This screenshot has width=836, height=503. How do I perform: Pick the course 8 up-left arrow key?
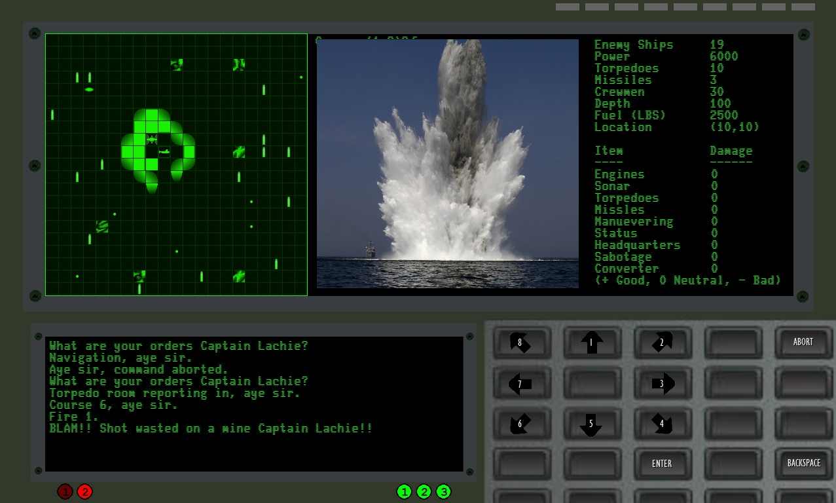pos(520,342)
